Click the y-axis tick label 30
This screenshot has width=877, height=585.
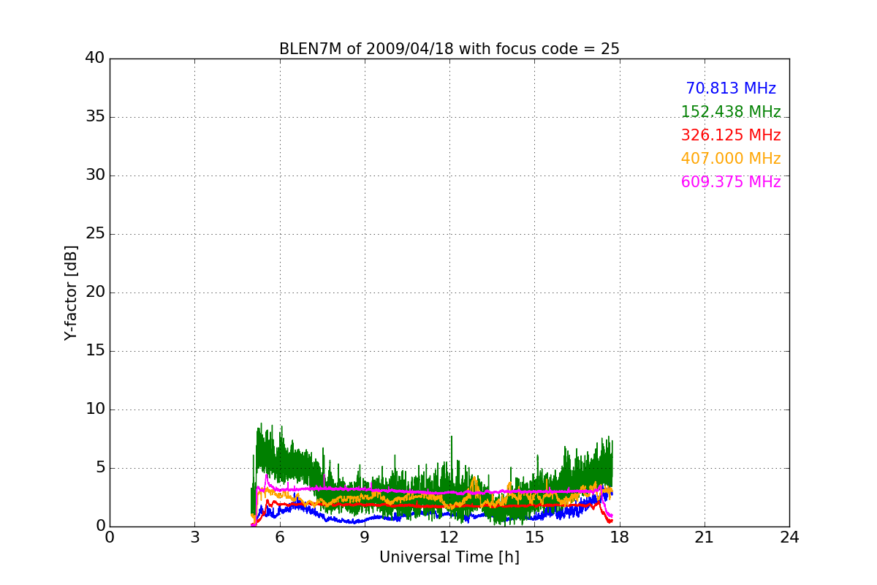pos(95,175)
